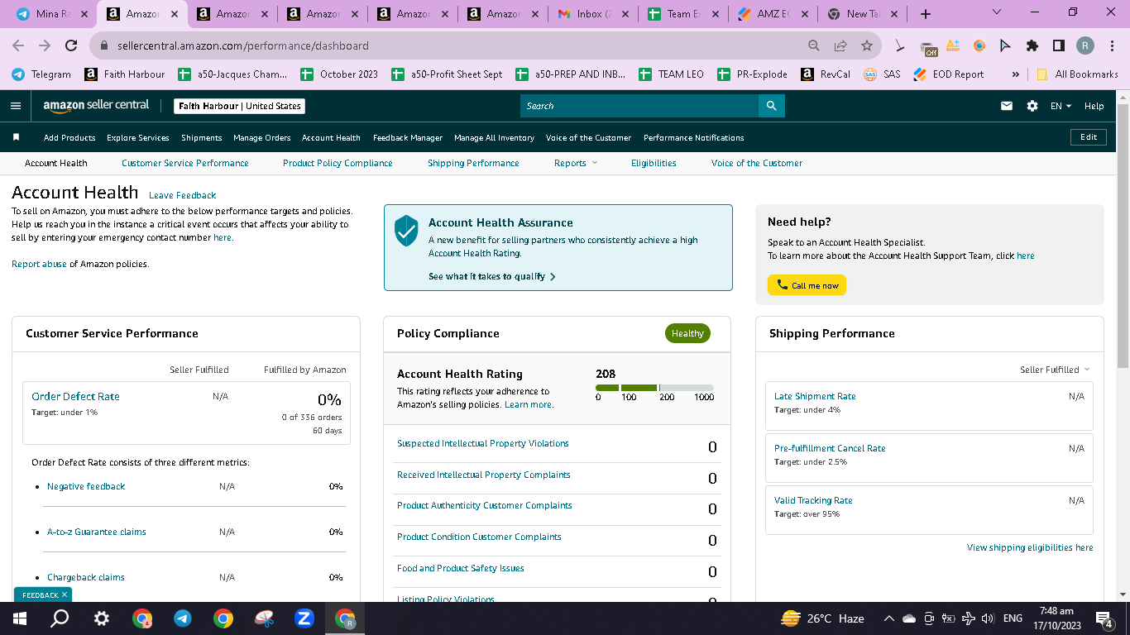Click the Leave Feedback link
This screenshot has width=1130, height=635.
coord(183,195)
